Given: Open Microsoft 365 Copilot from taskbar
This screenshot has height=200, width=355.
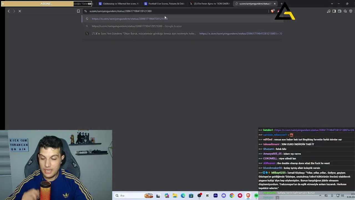Looking at the screenshot, I should [167, 196].
